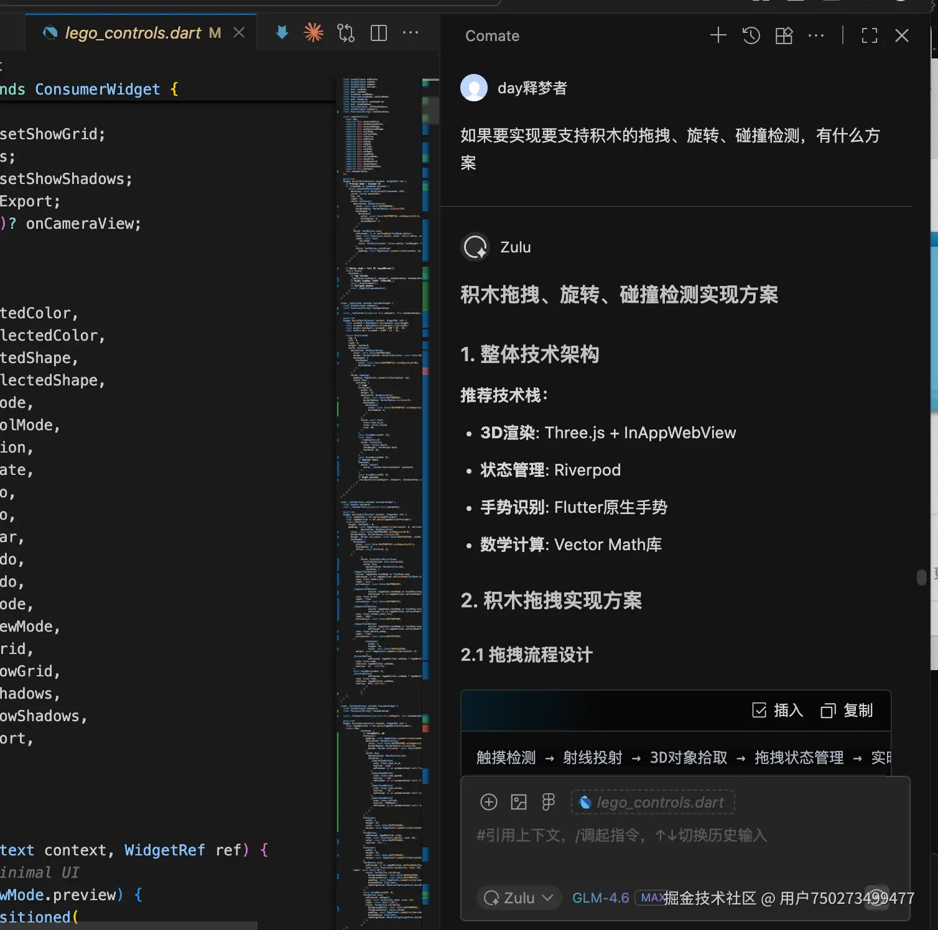Open the AI assistant star icon in toolbar
Image resolution: width=938 pixels, height=930 pixels.
click(314, 32)
